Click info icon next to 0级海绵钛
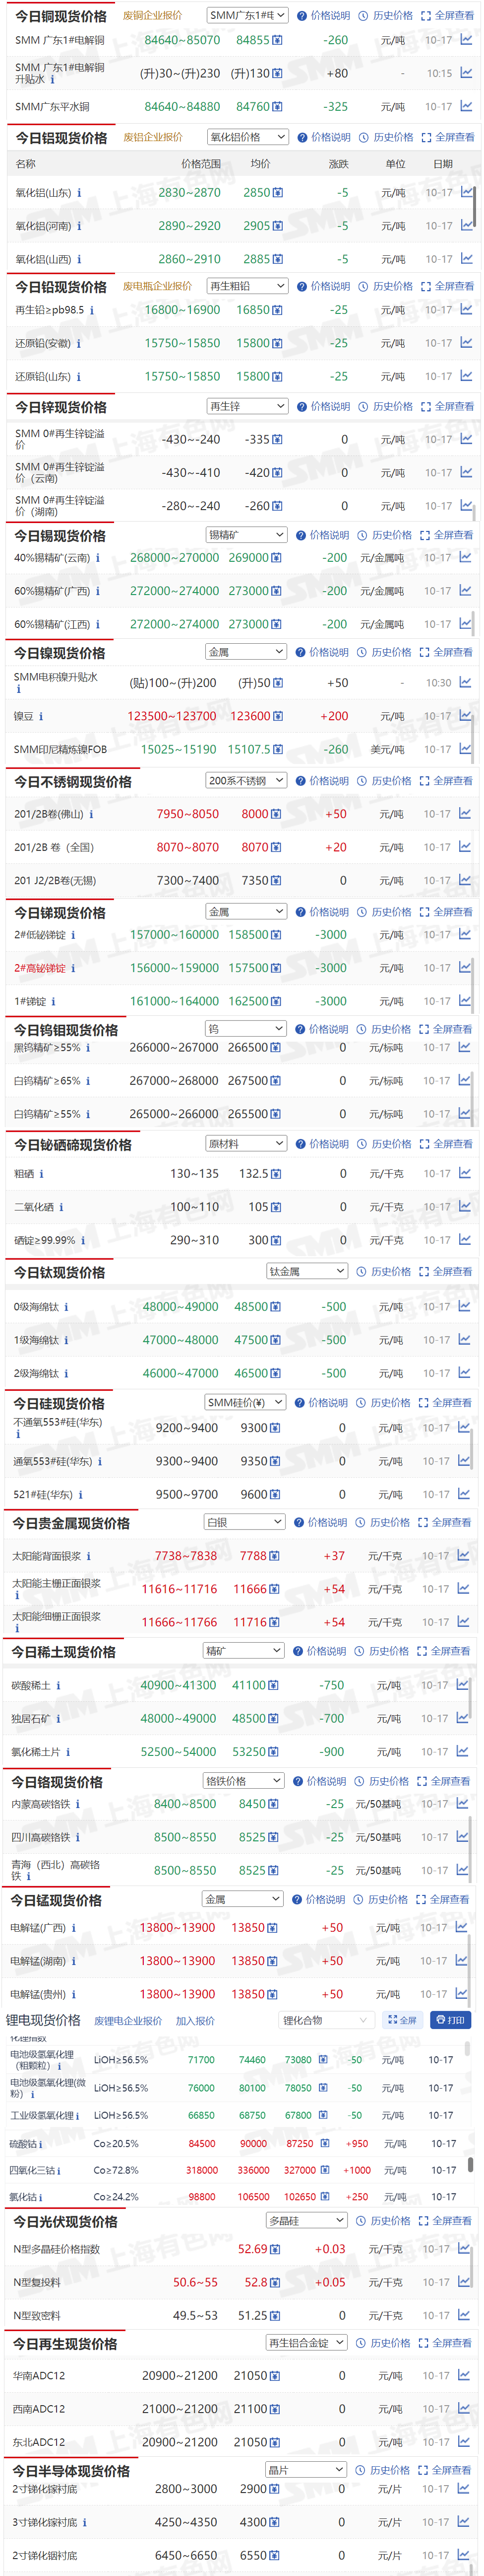 [67, 1306]
